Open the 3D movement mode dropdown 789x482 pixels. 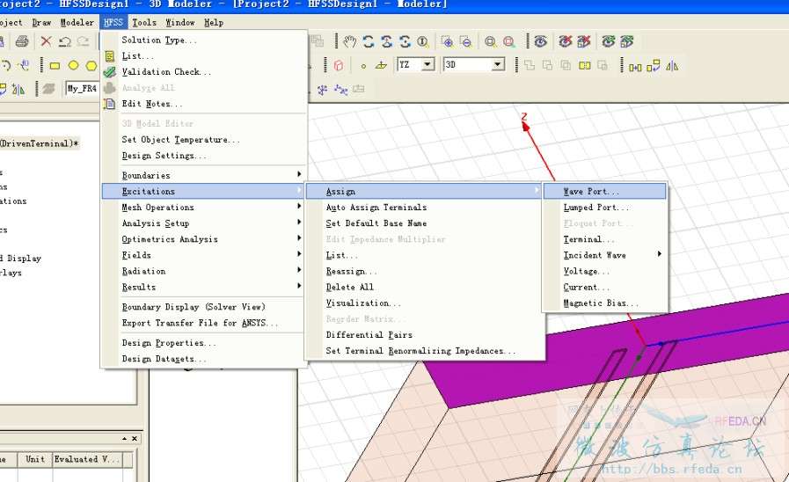(497, 64)
